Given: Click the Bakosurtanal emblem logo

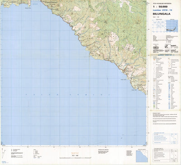Looking at the screenshot, I should (156, 47).
